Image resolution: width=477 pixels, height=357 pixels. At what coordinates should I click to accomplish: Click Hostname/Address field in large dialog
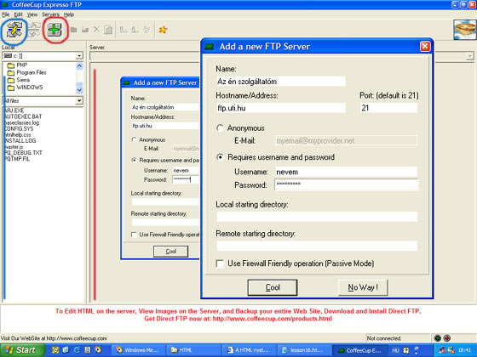(281, 108)
